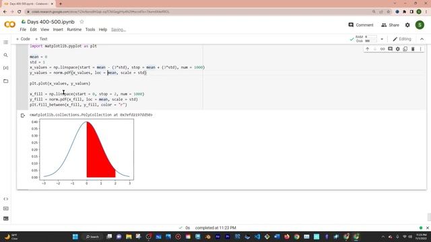Reload the browser page
The width and height of the screenshot is (431, 242).
pos(20,12)
